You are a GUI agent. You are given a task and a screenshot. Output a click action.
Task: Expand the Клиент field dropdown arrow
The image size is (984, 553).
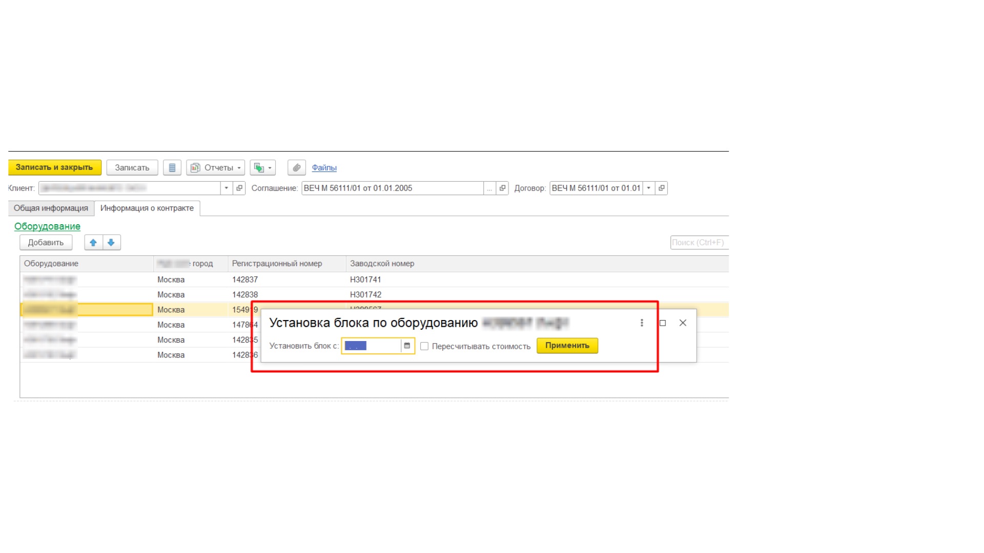[x=227, y=188]
